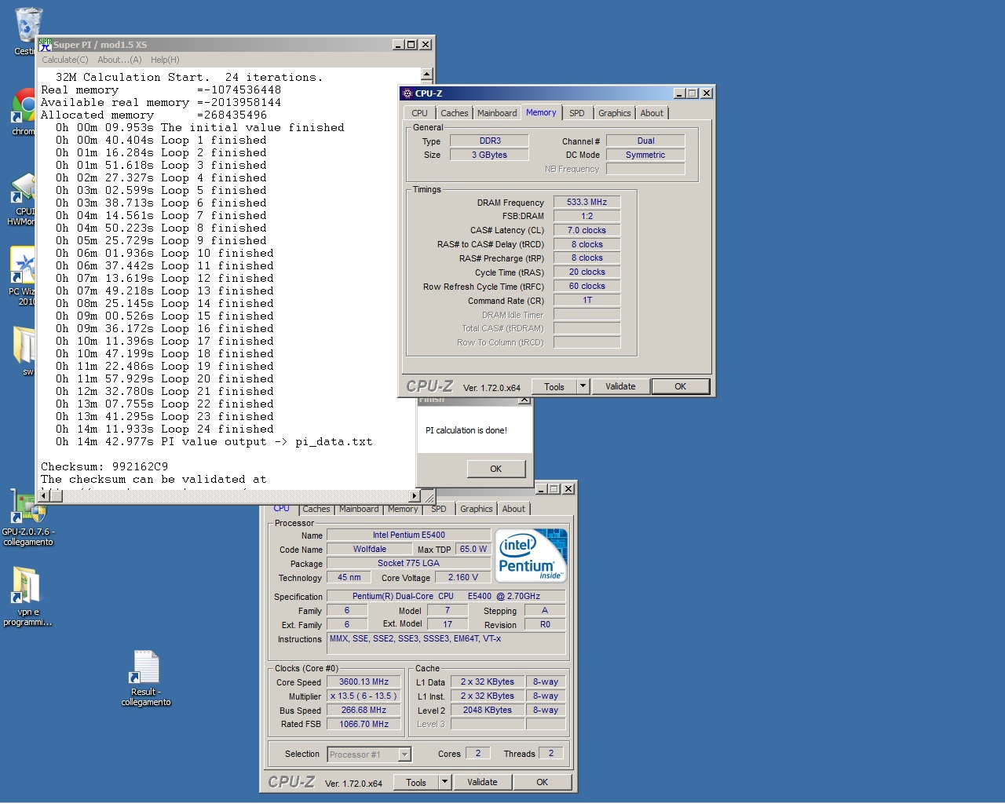The image size is (1005, 804).
Task: Click the Core Voltage 2.160 V value
Action: pyautogui.click(x=462, y=577)
